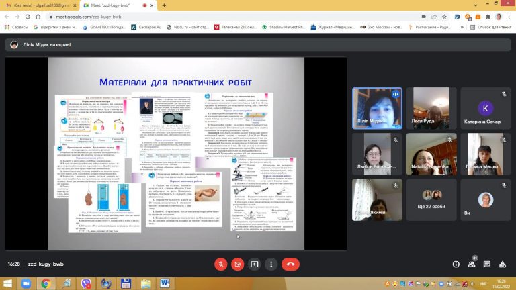This screenshot has height=290, width=516.
Task: Open the meeting details info icon
Action: 456,264
